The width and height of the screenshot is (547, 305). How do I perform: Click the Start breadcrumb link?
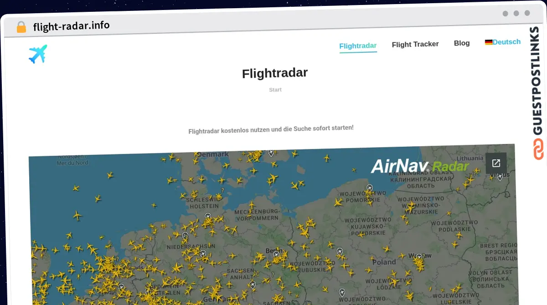coord(275,90)
